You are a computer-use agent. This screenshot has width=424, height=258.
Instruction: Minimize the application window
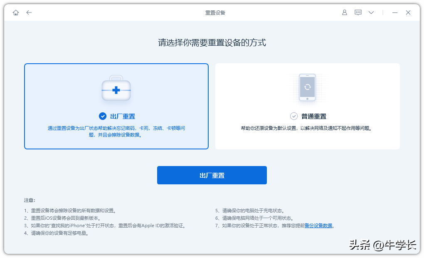(393, 12)
